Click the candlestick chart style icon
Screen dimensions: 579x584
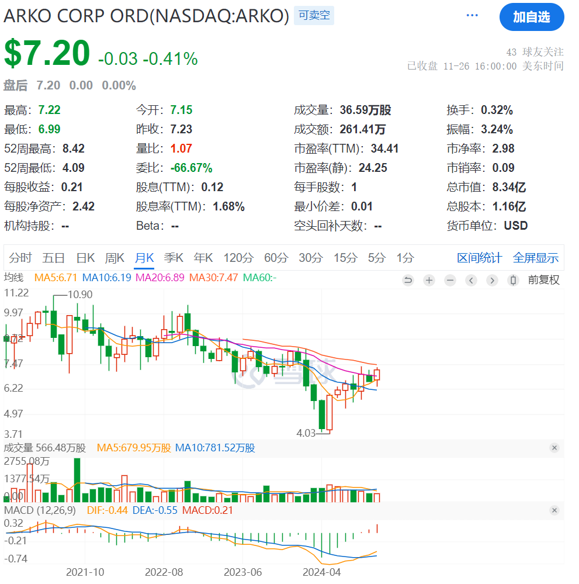tap(513, 281)
